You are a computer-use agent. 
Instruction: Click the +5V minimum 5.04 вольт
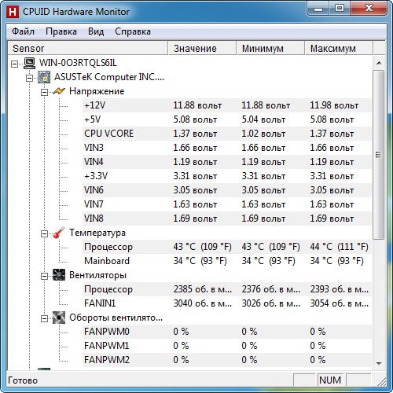(x=263, y=119)
